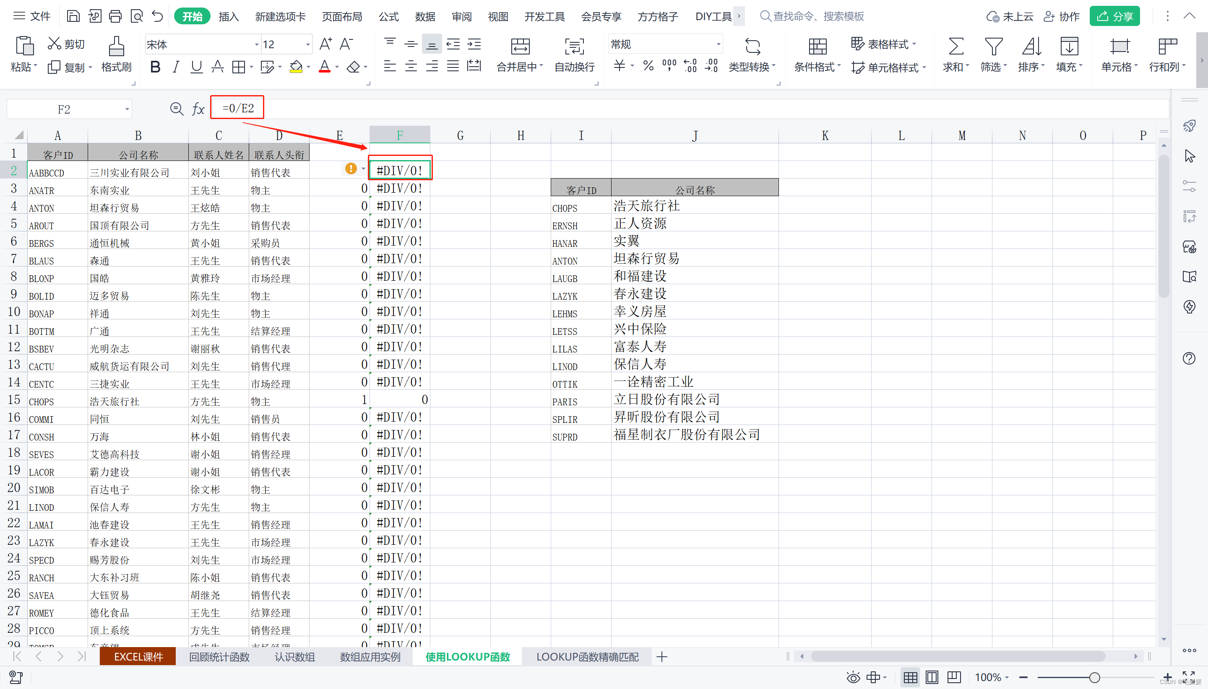Click the error warning indicator beside F2
1208x689 pixels.
click(x=351, y=168)
